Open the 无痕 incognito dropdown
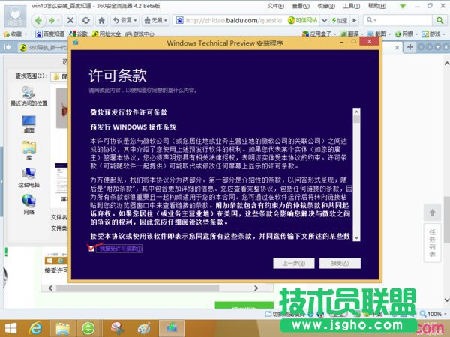Viewport: 450px width, 337px height. [x=155, y=20]
